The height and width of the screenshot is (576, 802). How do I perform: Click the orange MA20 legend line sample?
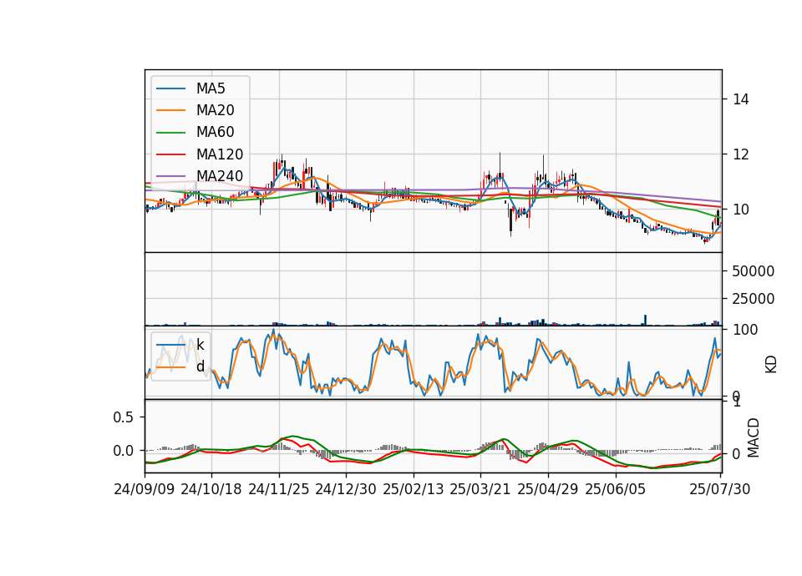[170, 110]
